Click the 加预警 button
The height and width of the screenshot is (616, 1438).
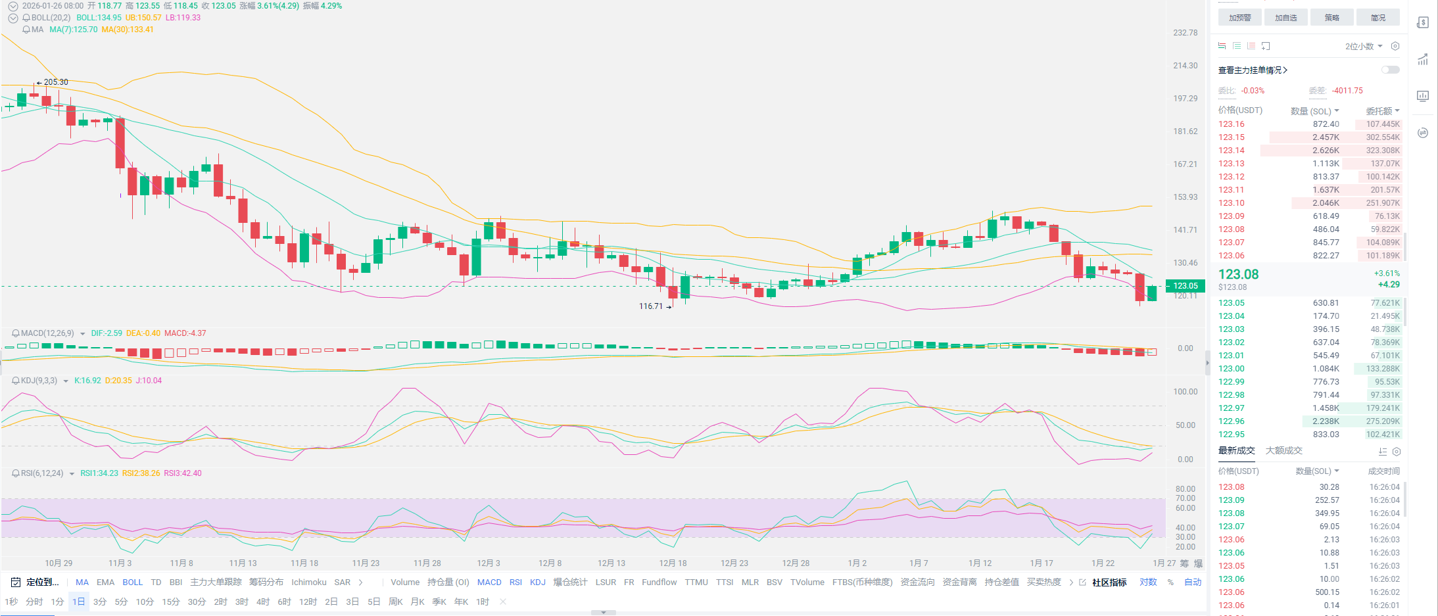pyautogui.click(x=1239, y=18)
